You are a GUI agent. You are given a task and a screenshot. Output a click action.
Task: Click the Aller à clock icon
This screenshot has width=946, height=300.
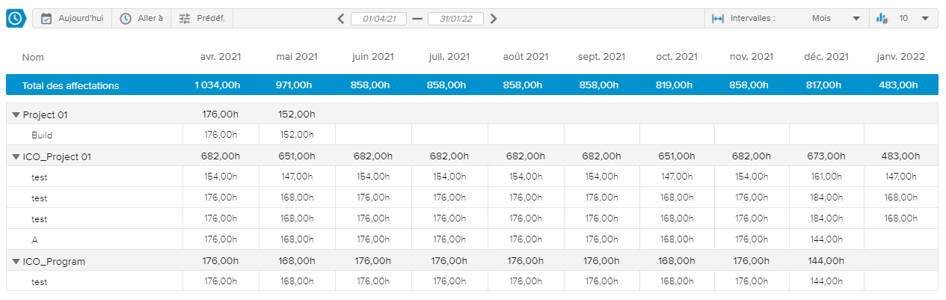(x=126, y=19)
